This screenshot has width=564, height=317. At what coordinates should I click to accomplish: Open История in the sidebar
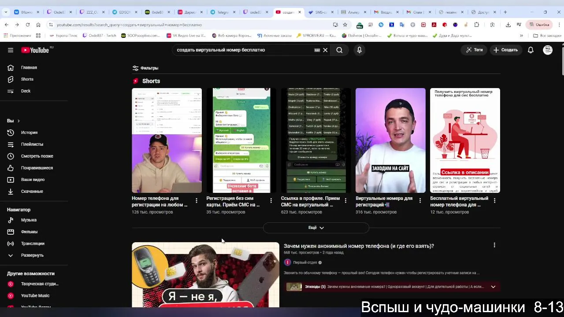[34, 133]
